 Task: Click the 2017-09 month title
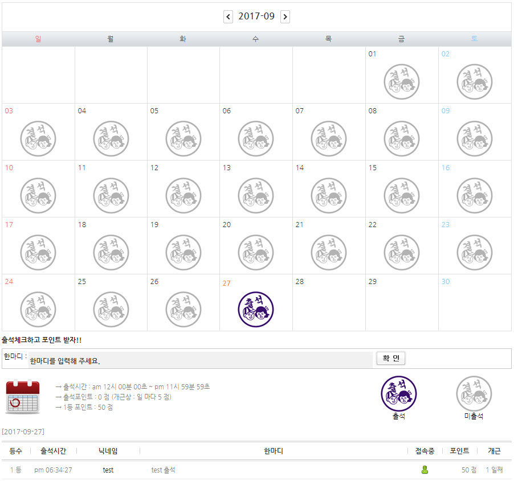(256, 17)
